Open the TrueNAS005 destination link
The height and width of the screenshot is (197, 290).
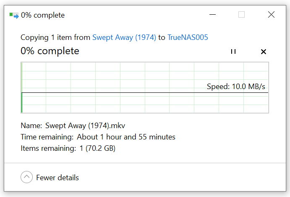coord(188,37)
